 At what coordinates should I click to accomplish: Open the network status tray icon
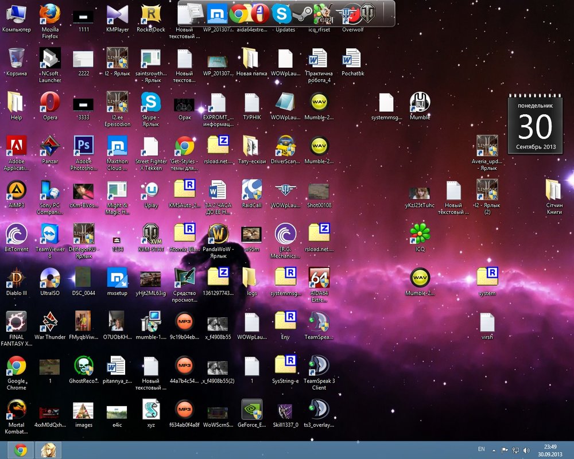(x=515, y=450)
